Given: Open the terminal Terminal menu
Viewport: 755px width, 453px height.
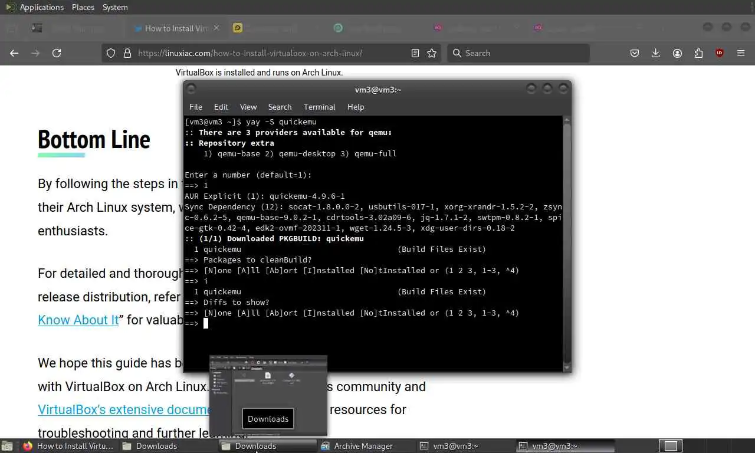Looking at the screenshot, I should pos(320,107).
